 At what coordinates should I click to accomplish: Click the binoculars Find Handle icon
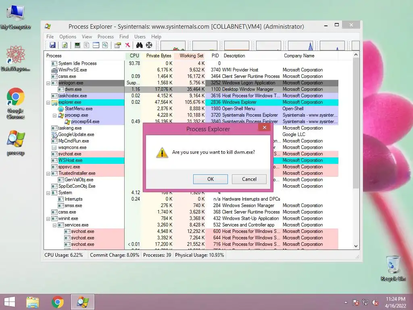pyautogui.click(x=139, y=45)
